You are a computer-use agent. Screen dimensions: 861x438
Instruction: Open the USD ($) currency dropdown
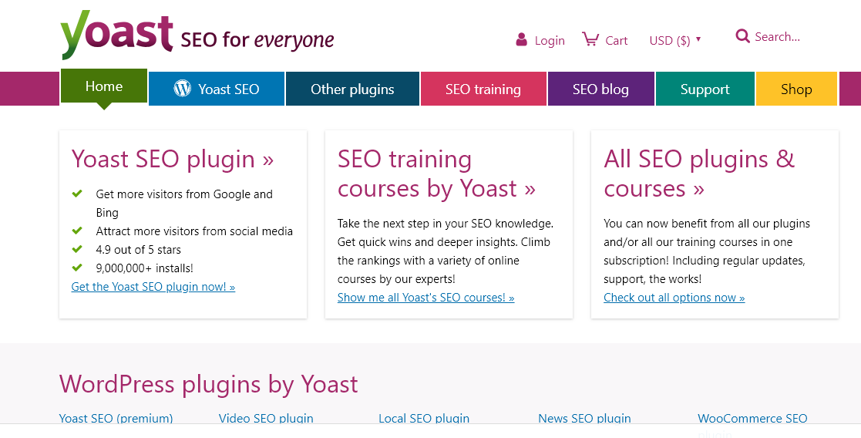[x=675, y=40]
